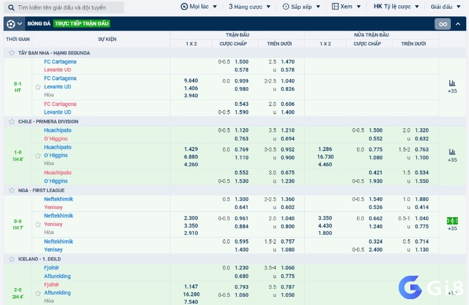The image size is (469, 305).
Task: Open the Sắp xếp sorting dropdown
Action: click(301, 6)
